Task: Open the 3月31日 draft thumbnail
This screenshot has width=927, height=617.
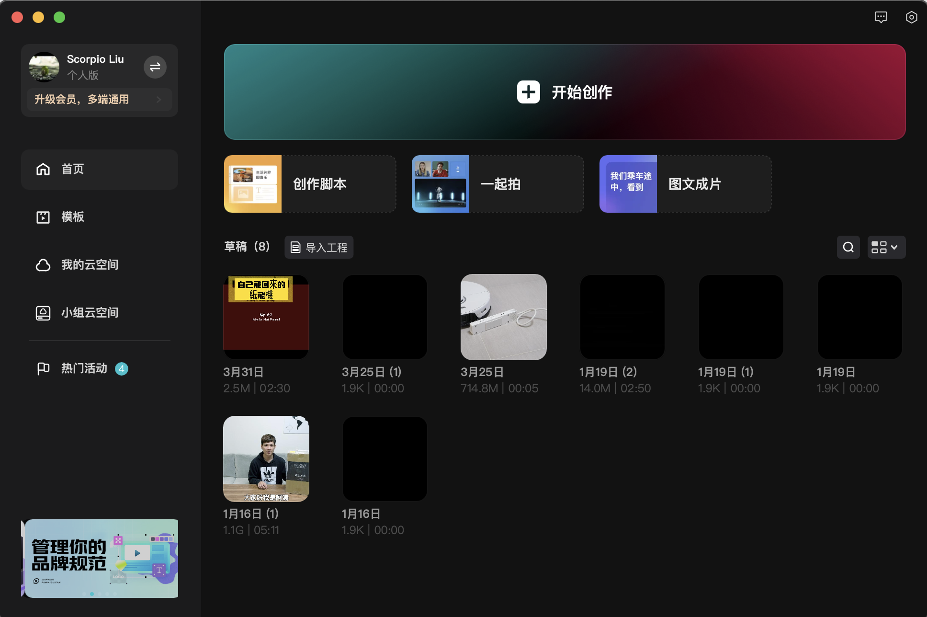Action: click(x=266, y=317)
